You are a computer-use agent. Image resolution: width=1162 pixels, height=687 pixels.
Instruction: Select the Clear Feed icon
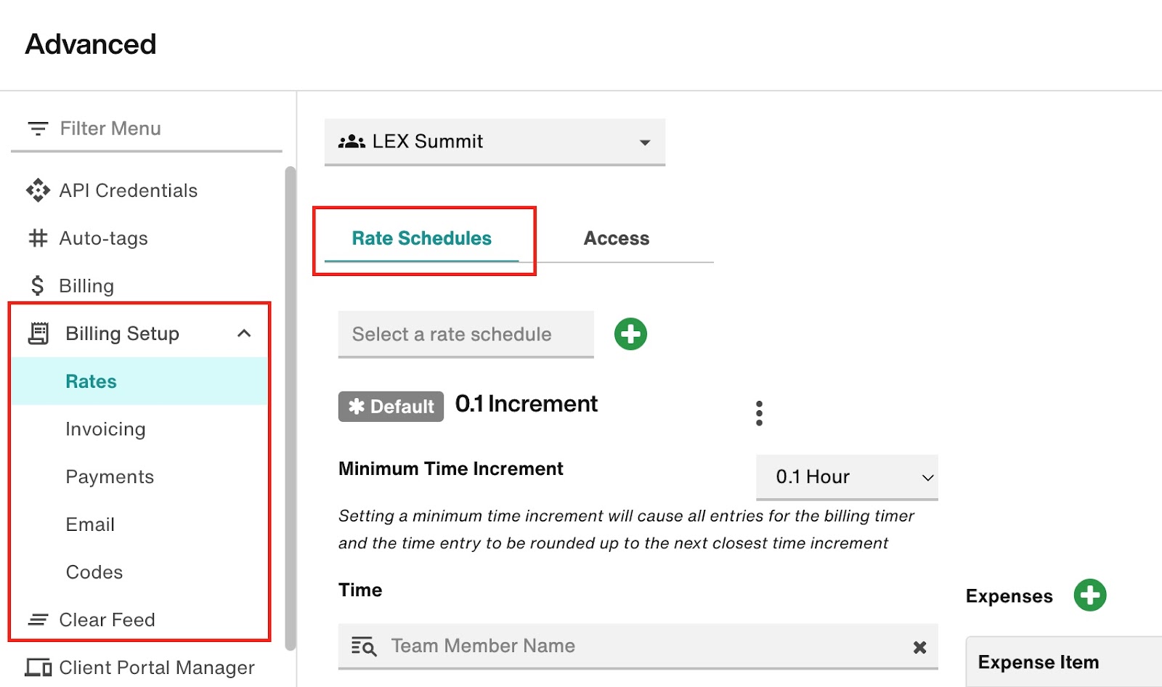36,619
